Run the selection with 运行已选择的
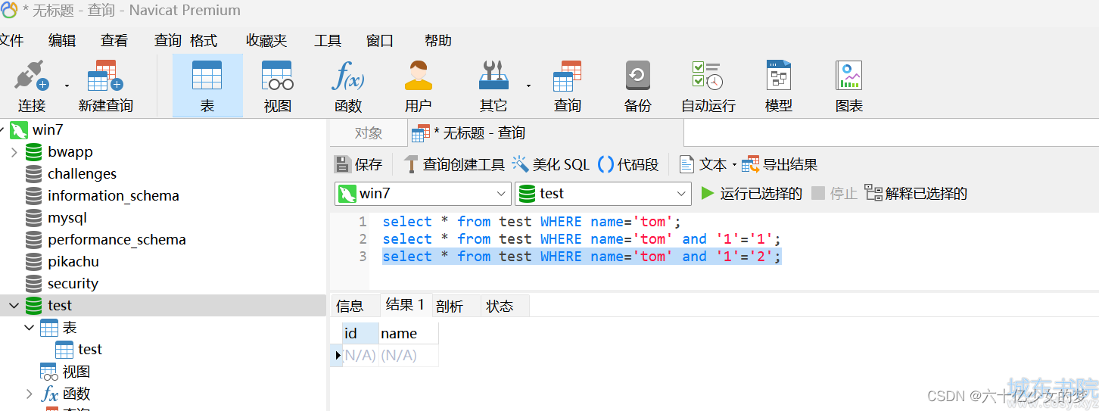Viewport: 1099px width, 411px height. [x=751, y=194]
